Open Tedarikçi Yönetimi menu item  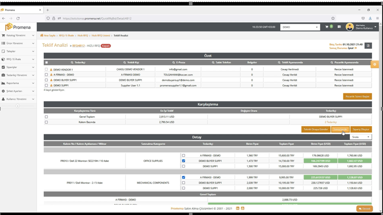[18, 75]
